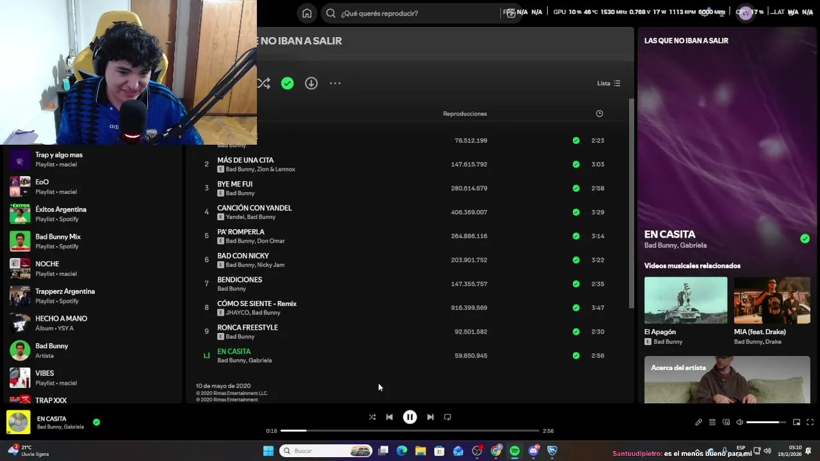Open HECHO A MANO album

(x=93, y=323)
